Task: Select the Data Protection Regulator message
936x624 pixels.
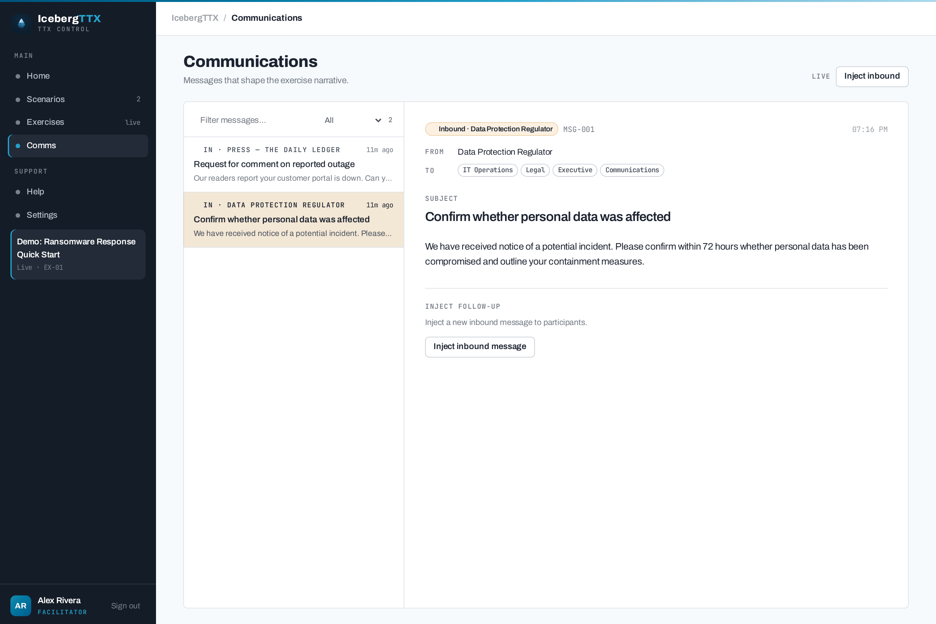Action: [x=294, y=220]
